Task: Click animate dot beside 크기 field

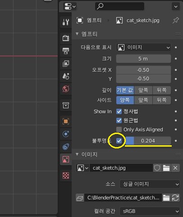Action: (176, 59)
